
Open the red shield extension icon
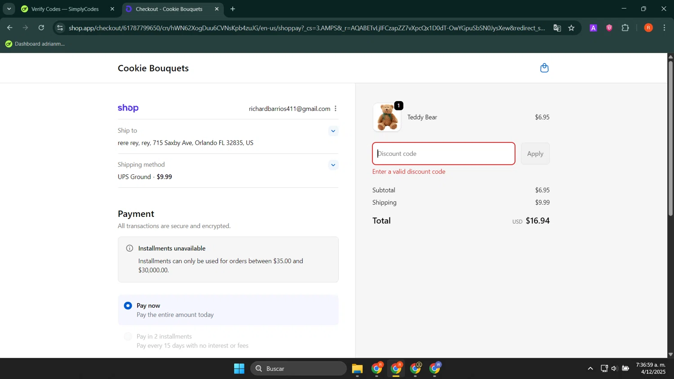(x=609, y=28)
